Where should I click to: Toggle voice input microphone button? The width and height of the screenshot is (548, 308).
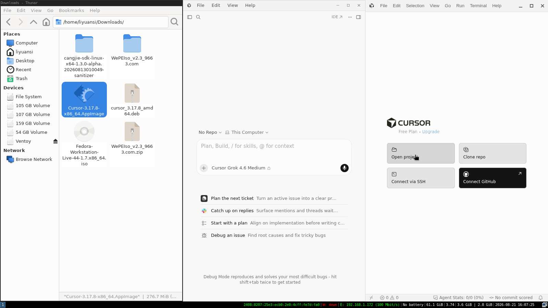pos(345,168)
